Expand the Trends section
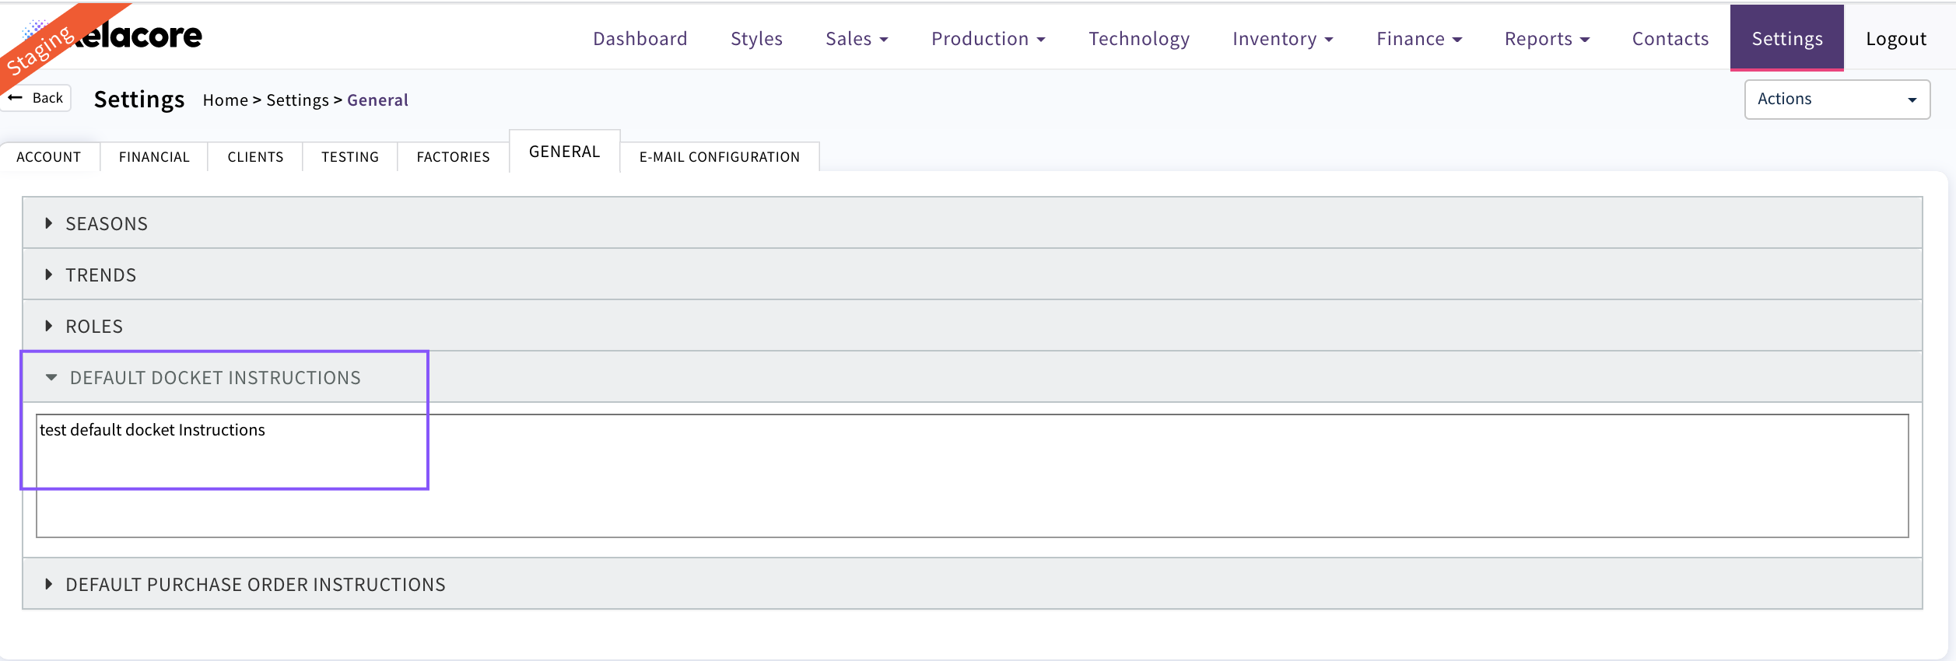 100,275
